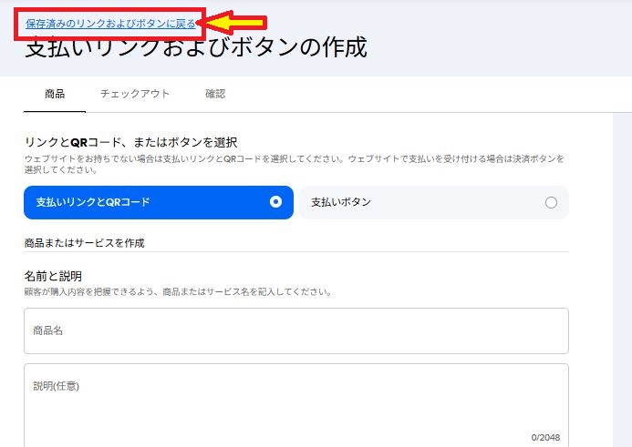Open the チェックアウト tab
Image resolution: width=632 pixels, height=447 pixels.
[135, 94]
